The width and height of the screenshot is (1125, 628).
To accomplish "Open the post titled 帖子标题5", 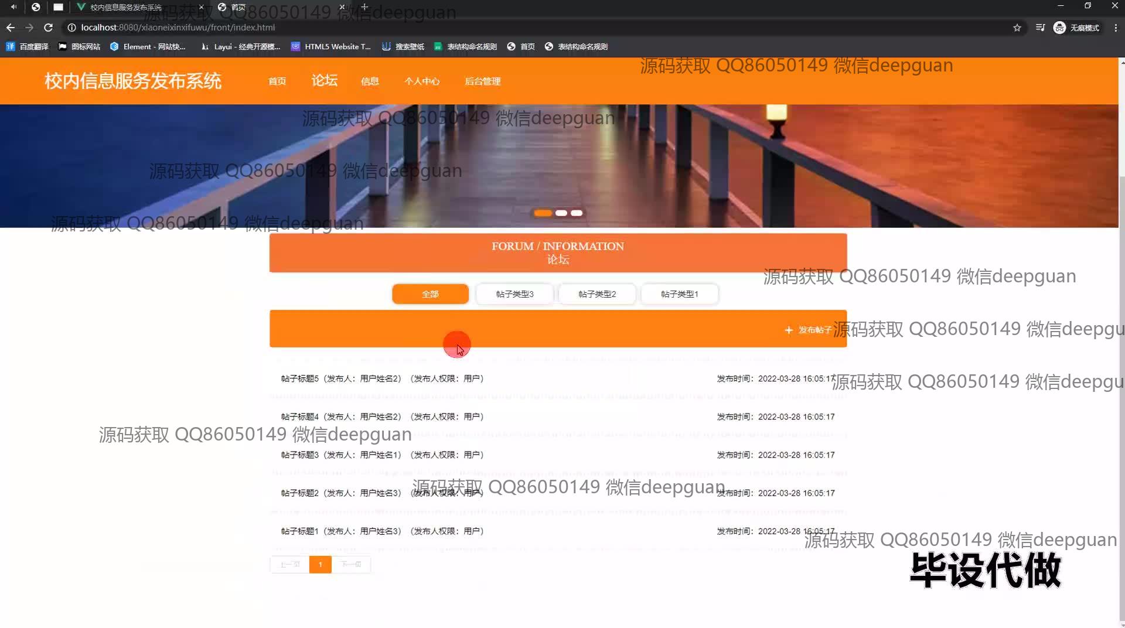I will pos(300,378).
